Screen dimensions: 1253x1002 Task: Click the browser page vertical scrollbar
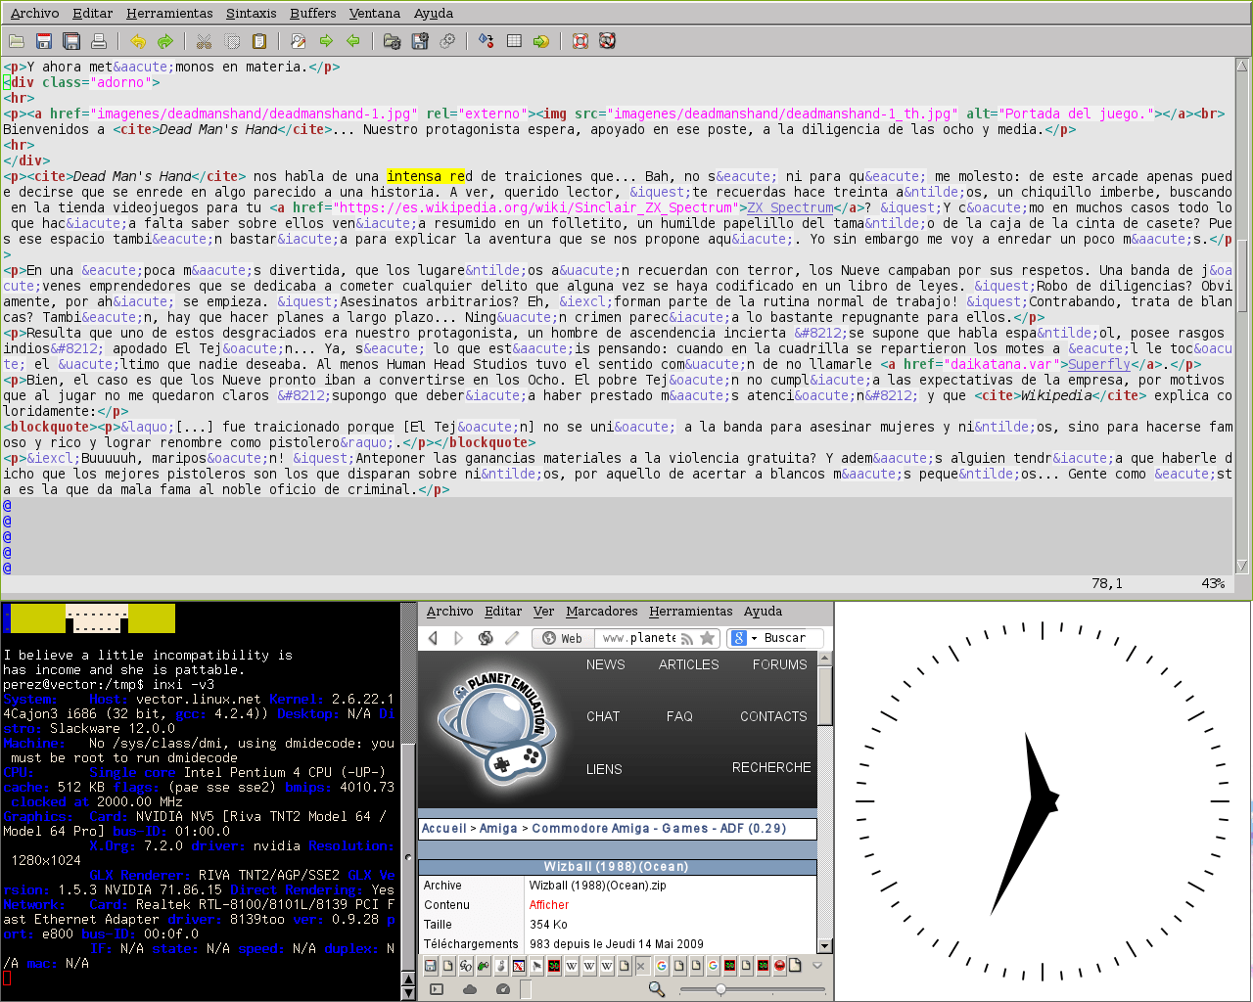pyautogui.click(x=824, y=695)
